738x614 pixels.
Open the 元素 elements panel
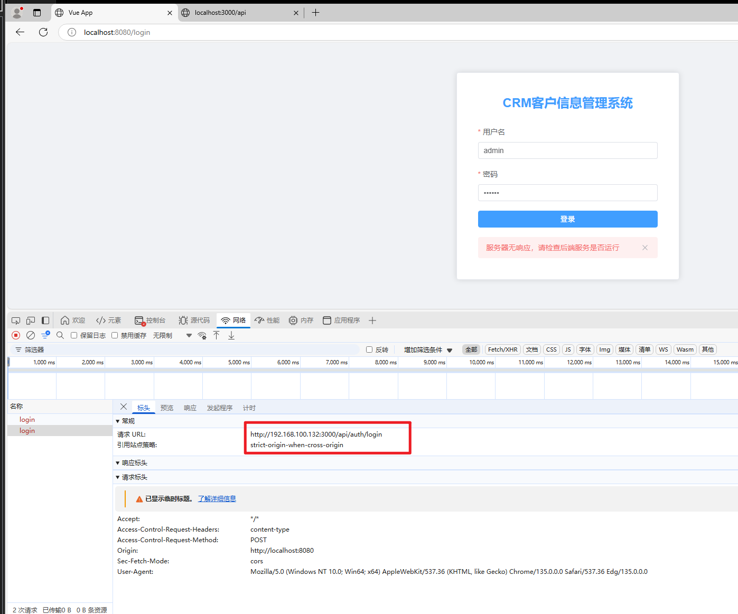coord(109,320)
